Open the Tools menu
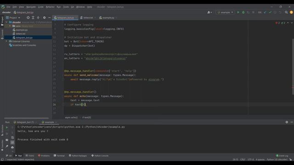The width and height of the screenshot is (294, 165). pyautogui.click(x=66, y=7)
